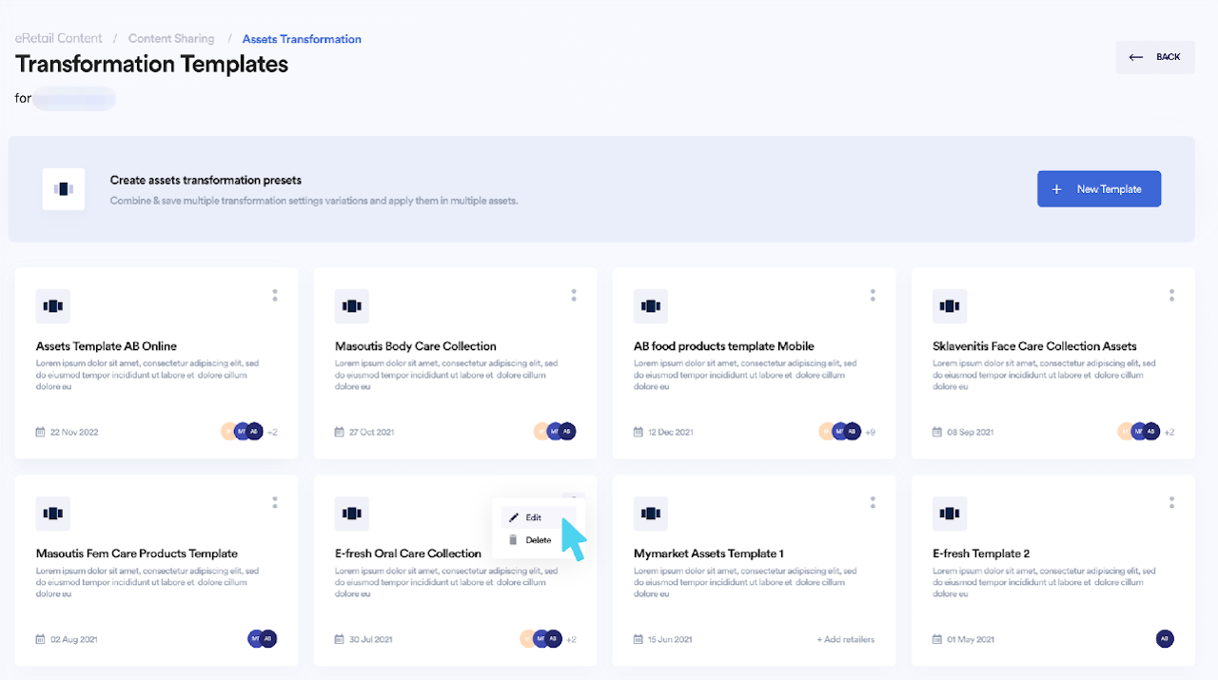The width and height of the screenshot is (1218, 680).
Task: Open kebab menu on AB food products template Mobile
Action: 873,296
